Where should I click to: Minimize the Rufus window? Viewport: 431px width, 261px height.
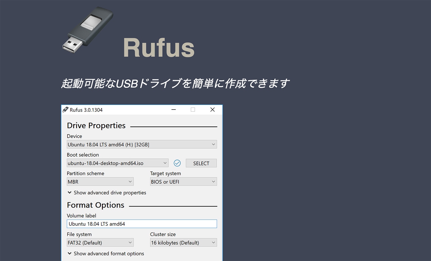[174, 110]
